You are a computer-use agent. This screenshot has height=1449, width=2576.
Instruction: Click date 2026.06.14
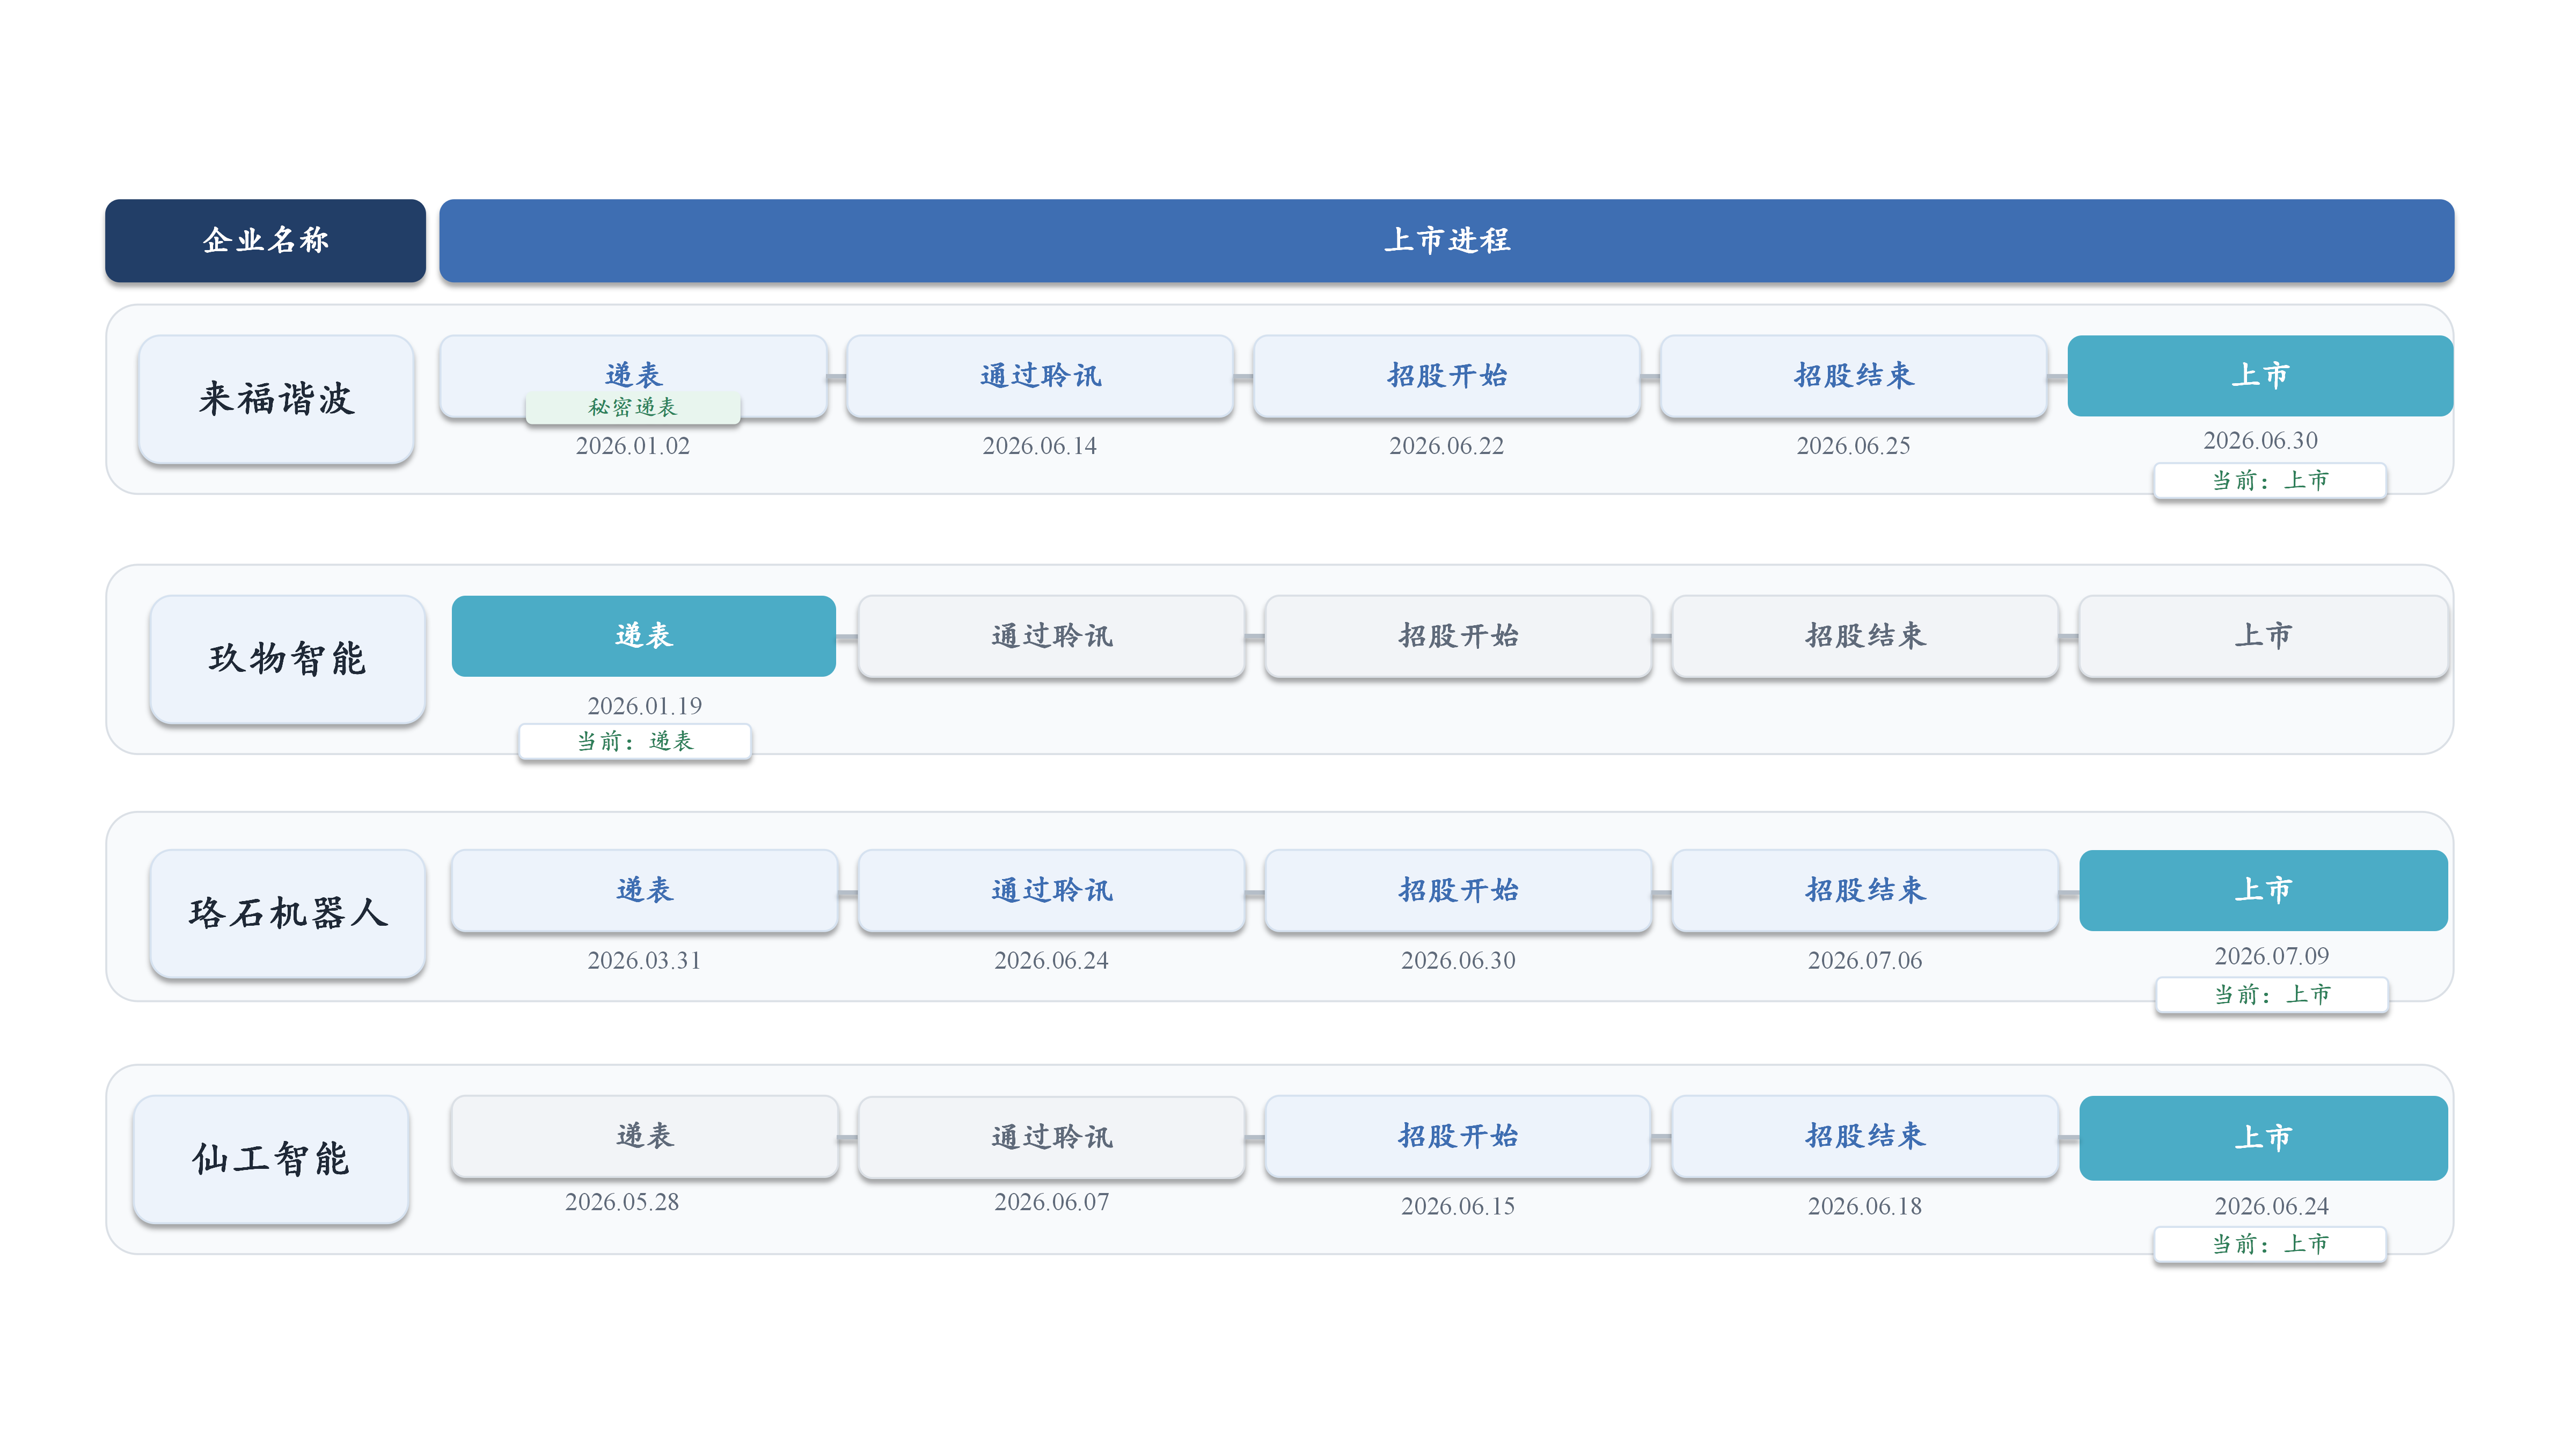[x=1040, y=446]
